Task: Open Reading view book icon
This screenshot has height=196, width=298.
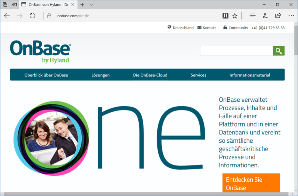Action: click(x=225, y=16)
